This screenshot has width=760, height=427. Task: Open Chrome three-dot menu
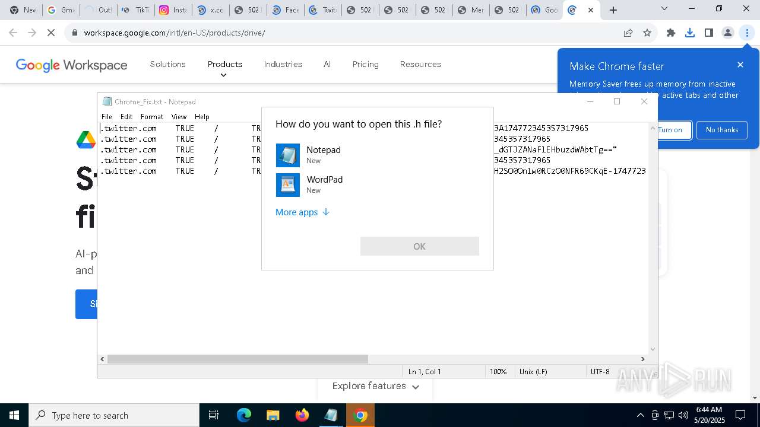click(747, 33)
